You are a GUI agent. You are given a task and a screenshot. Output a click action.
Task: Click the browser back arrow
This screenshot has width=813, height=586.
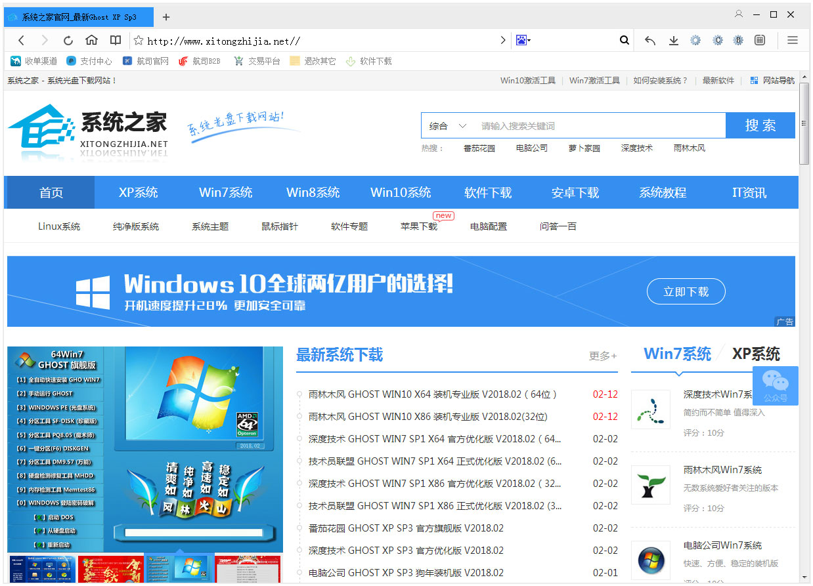pos(21,41)
